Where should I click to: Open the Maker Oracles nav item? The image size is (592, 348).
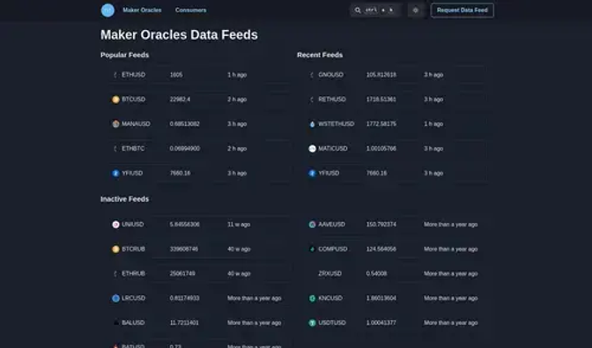[x=142, y=11]
